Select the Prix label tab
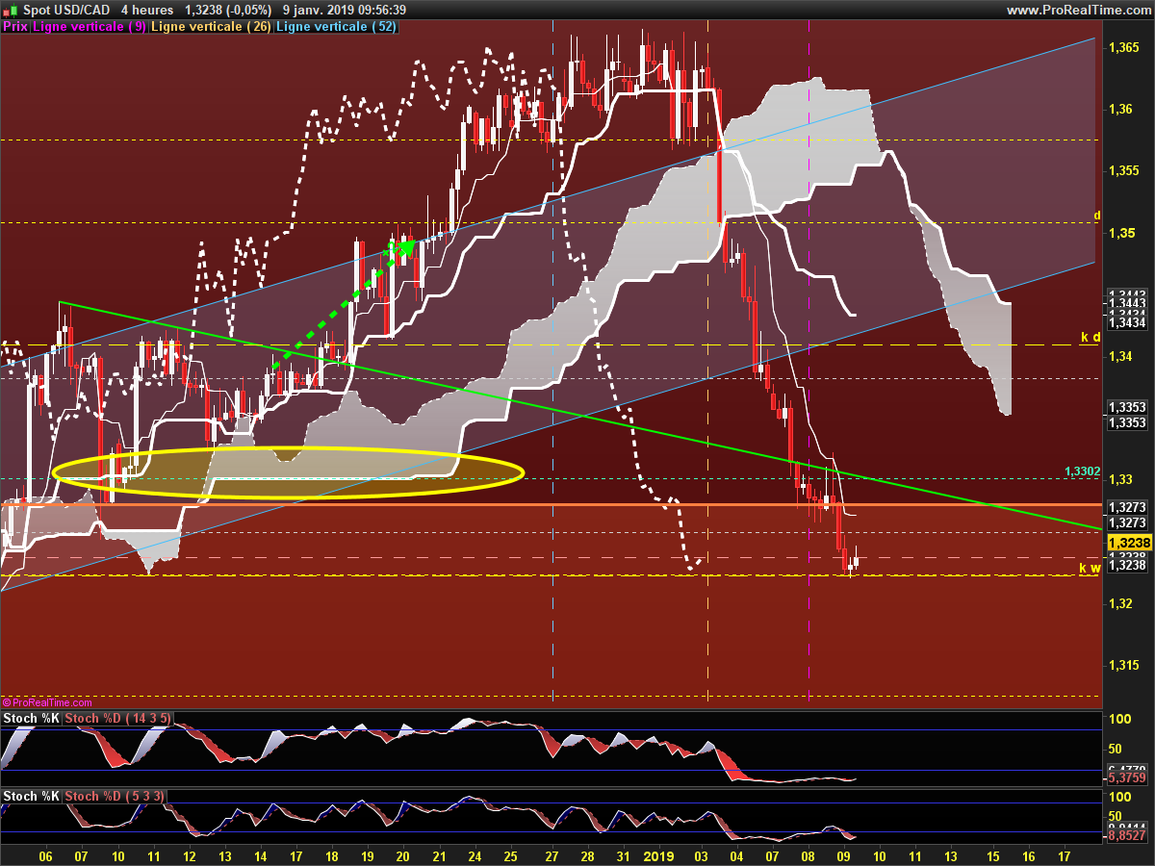Viewport: 1155px width, 866px height. click(15, 27)
